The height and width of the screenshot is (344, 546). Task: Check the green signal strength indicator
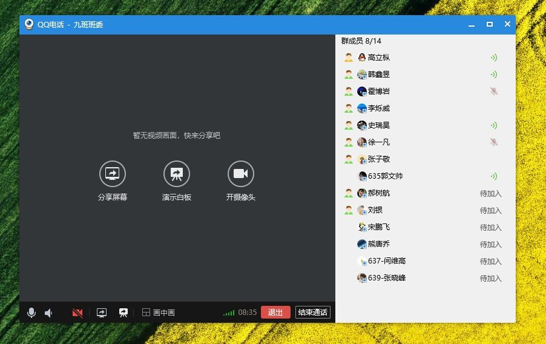[x=228, y=313]
